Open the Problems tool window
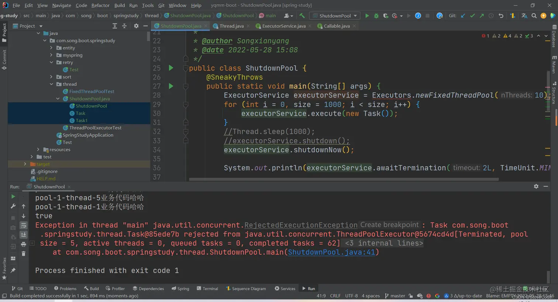This screenshot has width=558, height=302. point(65,289)
